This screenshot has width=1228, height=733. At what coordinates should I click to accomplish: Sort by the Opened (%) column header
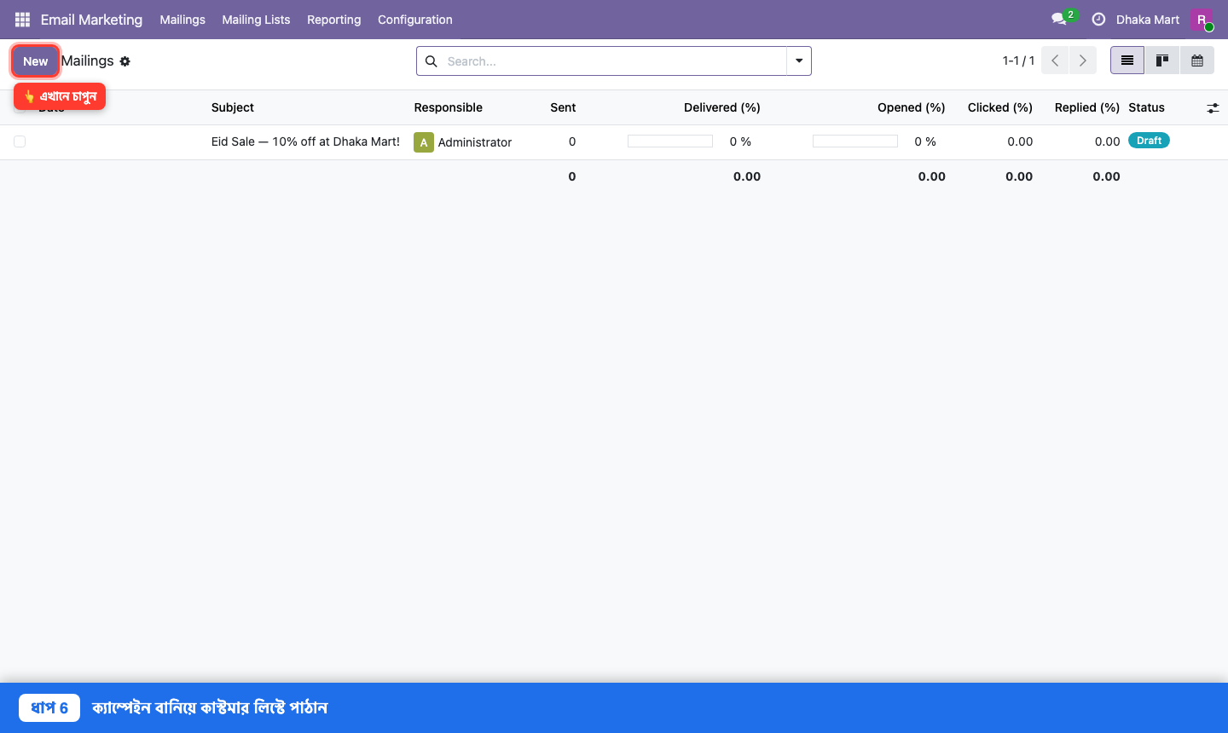(912, 107)
